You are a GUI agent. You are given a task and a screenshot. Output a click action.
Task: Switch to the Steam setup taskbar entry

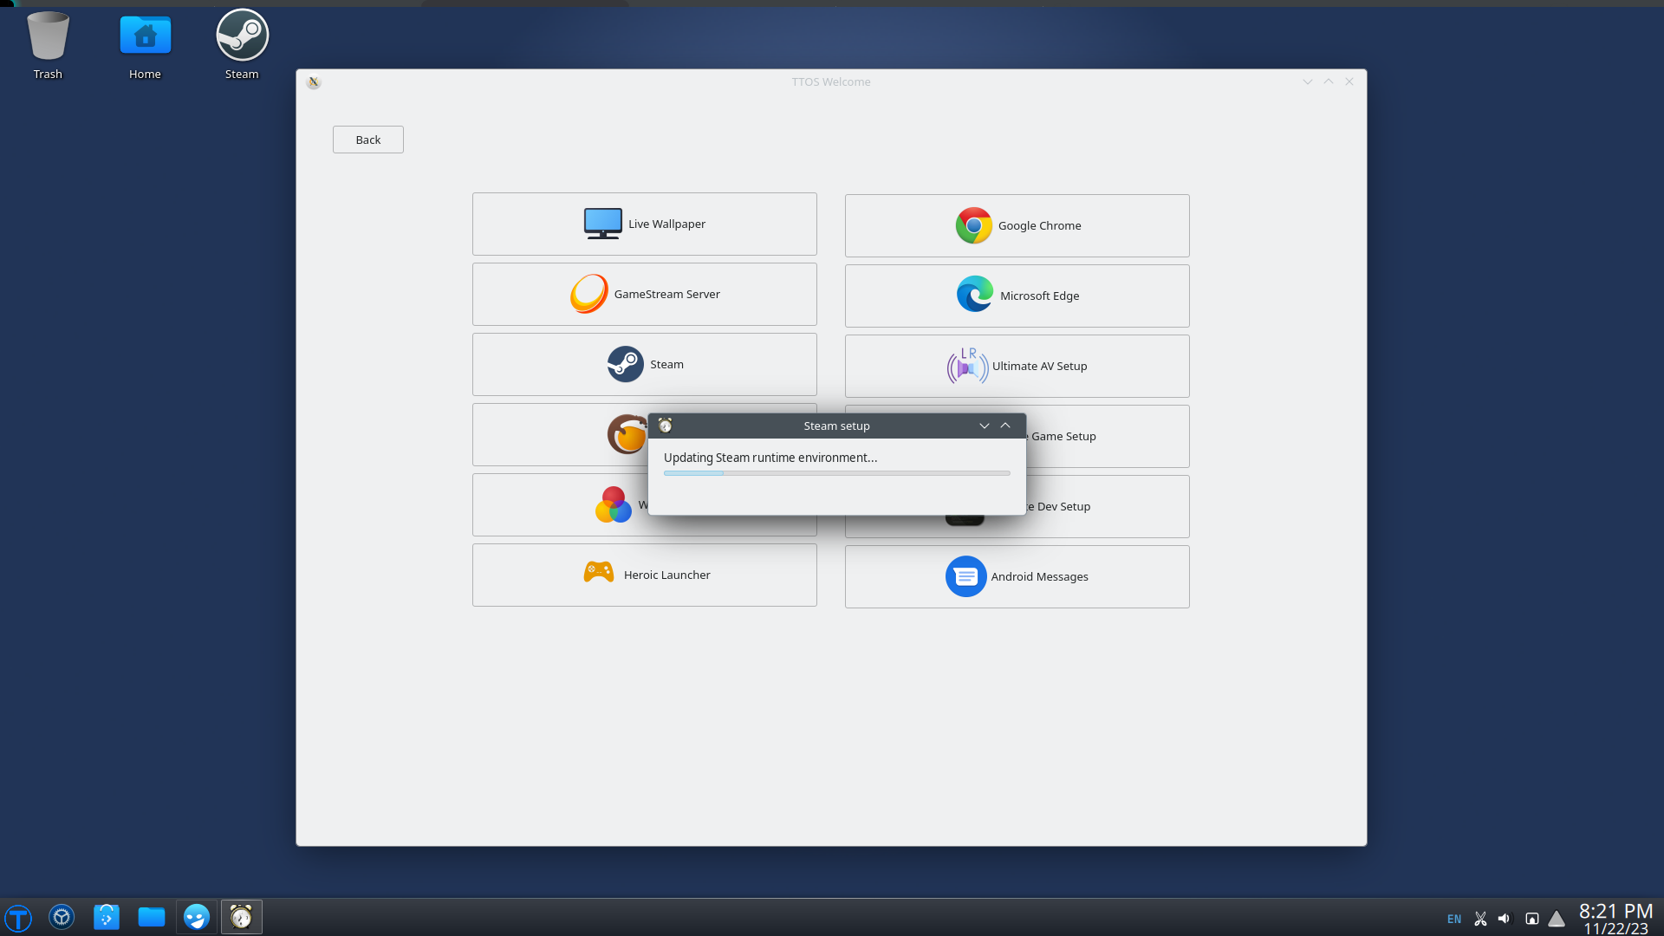pyautogui.click(x=242, y=917)
